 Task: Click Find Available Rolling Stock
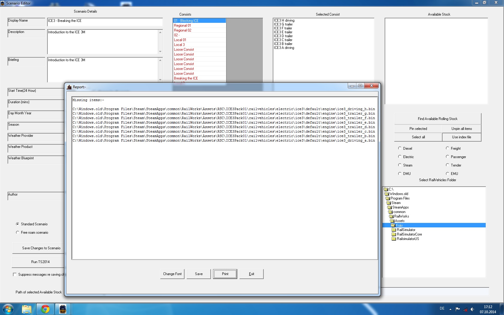coord(438,119)
